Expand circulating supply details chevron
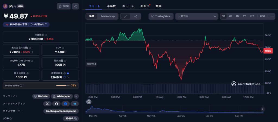Viewport: 278px width, 122px height. (x=68, y=77)
